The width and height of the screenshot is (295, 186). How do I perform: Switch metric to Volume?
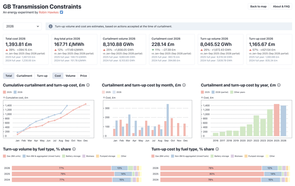pyautogui.click(x=71, y=76)
